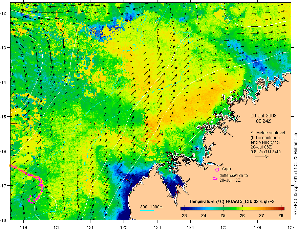
Task: Click the magenta Argo circle legend symbol
Action: point(217,169)
